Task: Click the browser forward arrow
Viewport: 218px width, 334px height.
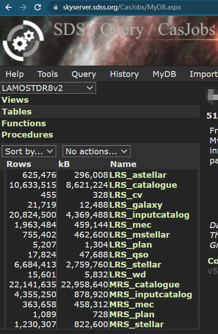Action: (x=23, y=7)
